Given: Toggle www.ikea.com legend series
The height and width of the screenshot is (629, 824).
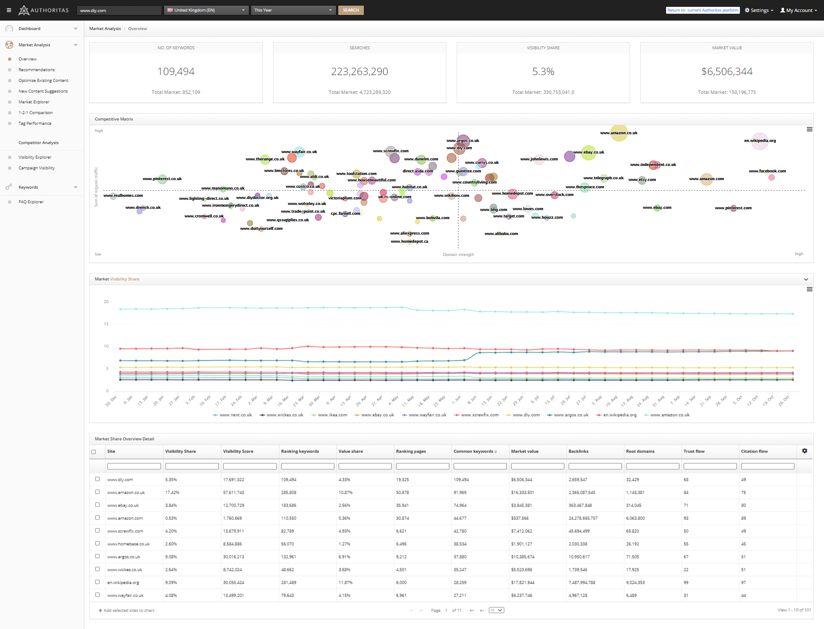Looking at the screenshot, I should tap(329, 415).
